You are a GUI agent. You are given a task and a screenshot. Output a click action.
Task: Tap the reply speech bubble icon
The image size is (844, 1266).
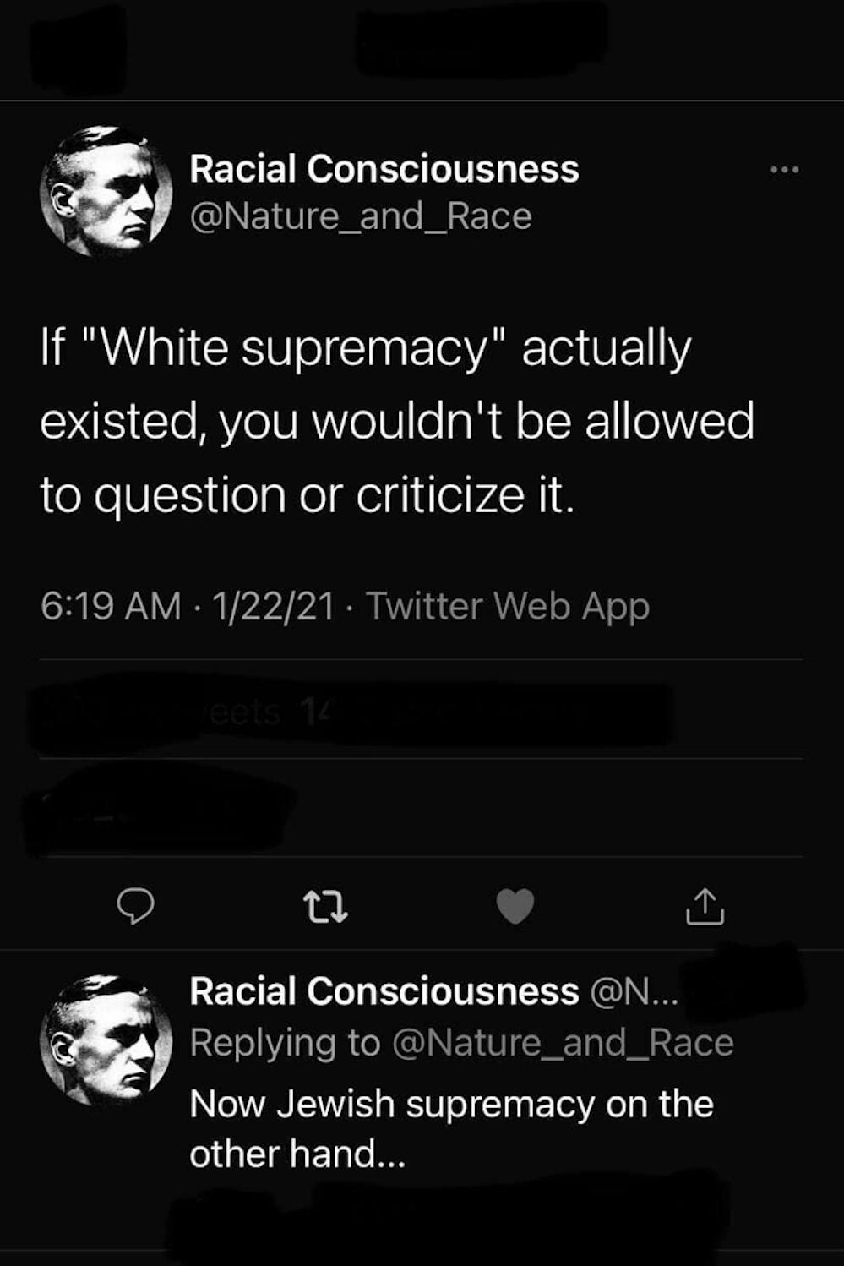point(135,907)
